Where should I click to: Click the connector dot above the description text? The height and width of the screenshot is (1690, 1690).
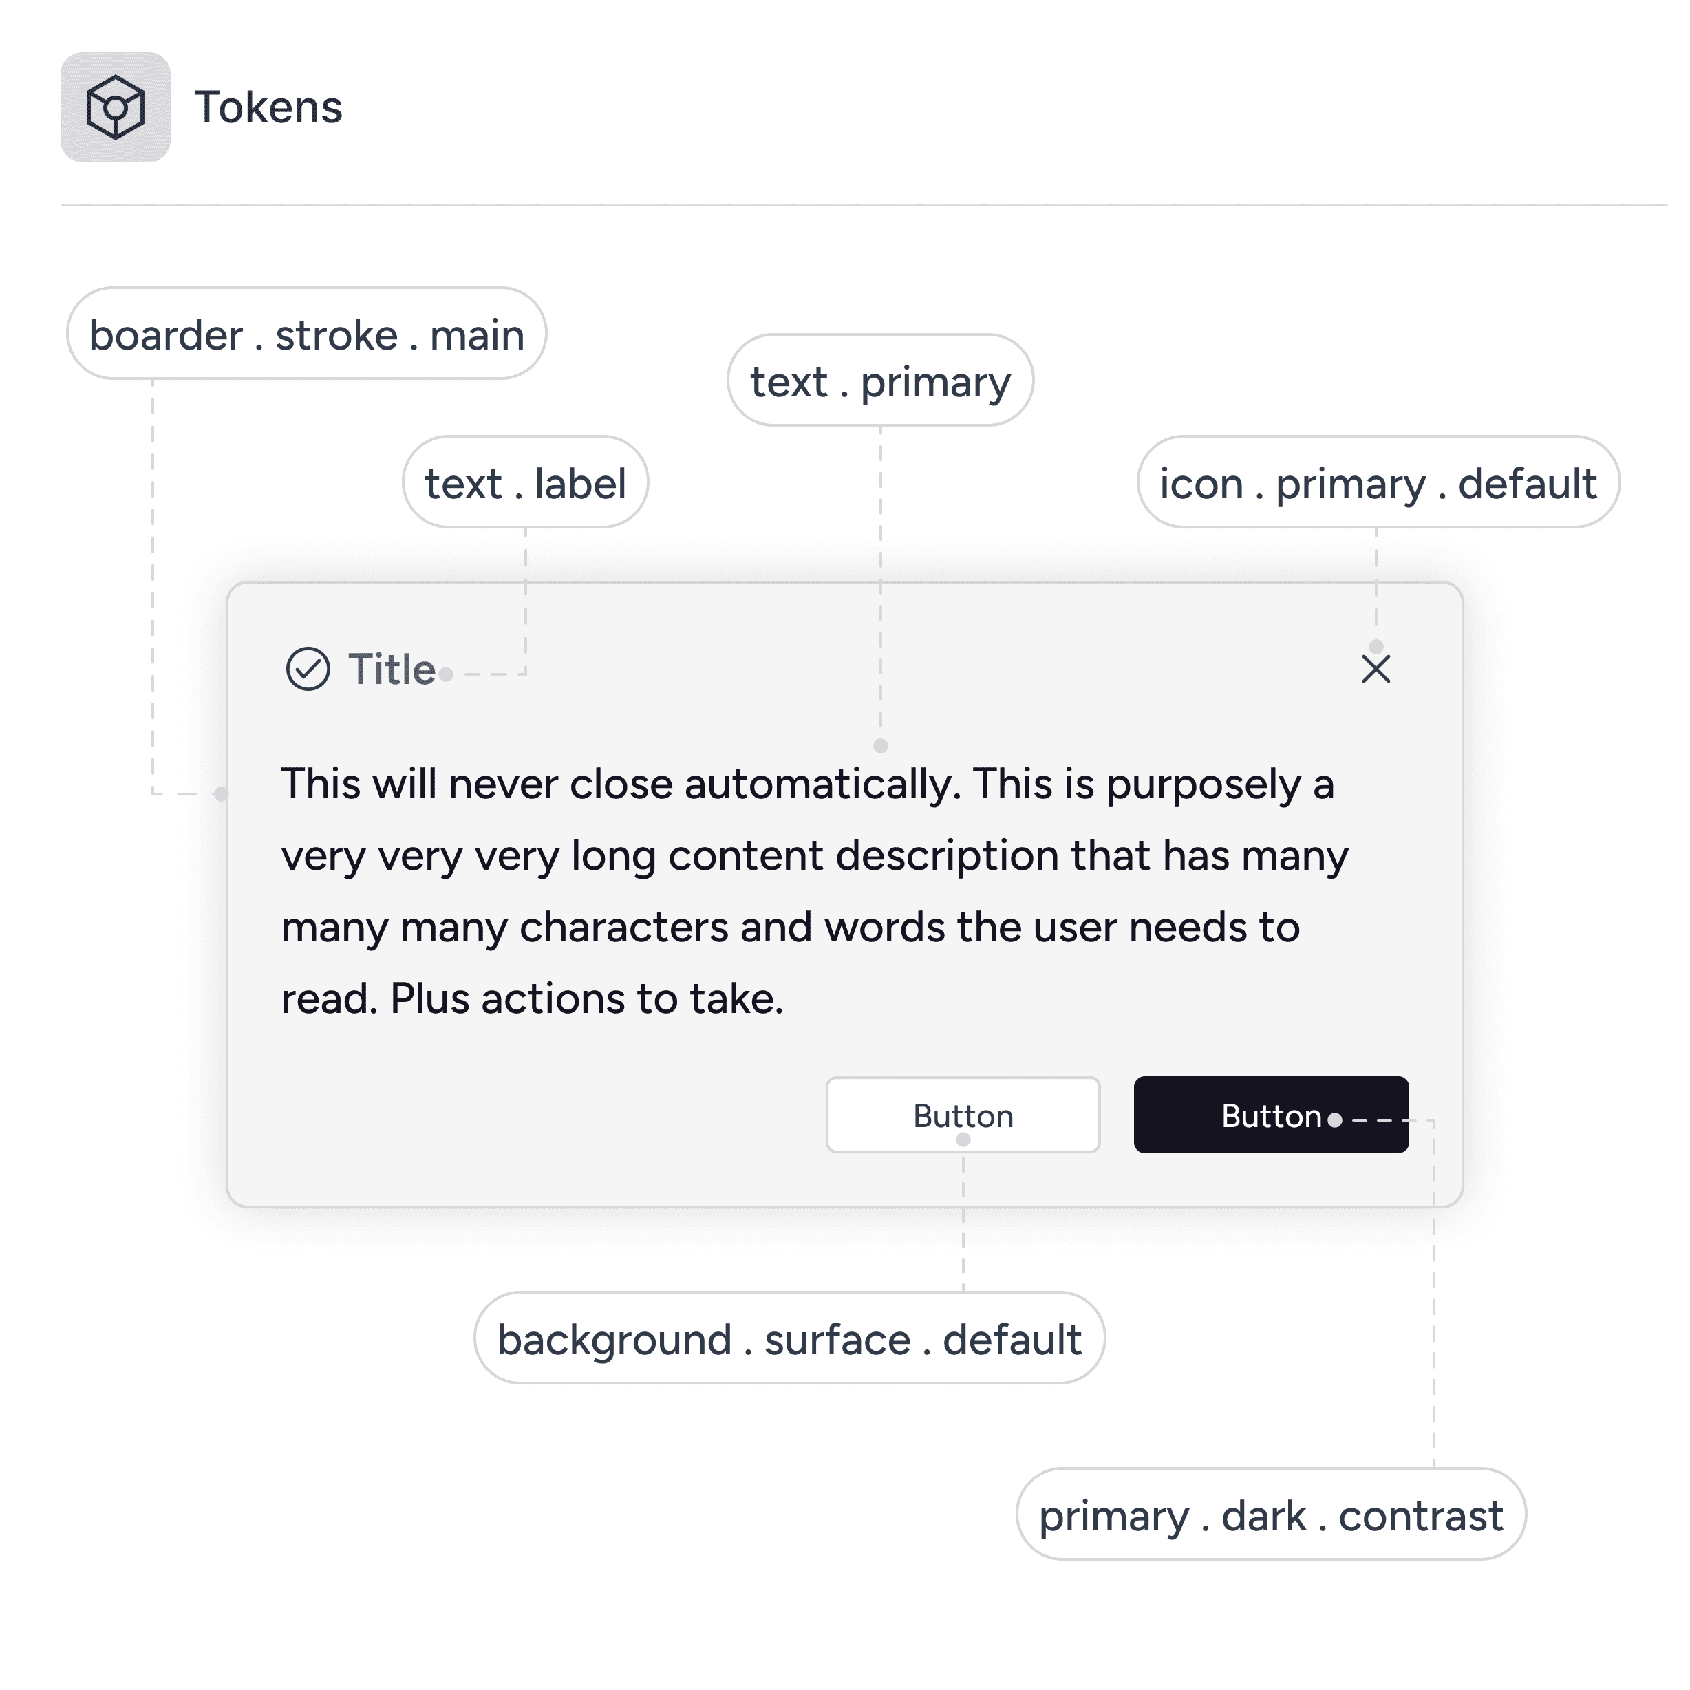click(x=881, y=745)
